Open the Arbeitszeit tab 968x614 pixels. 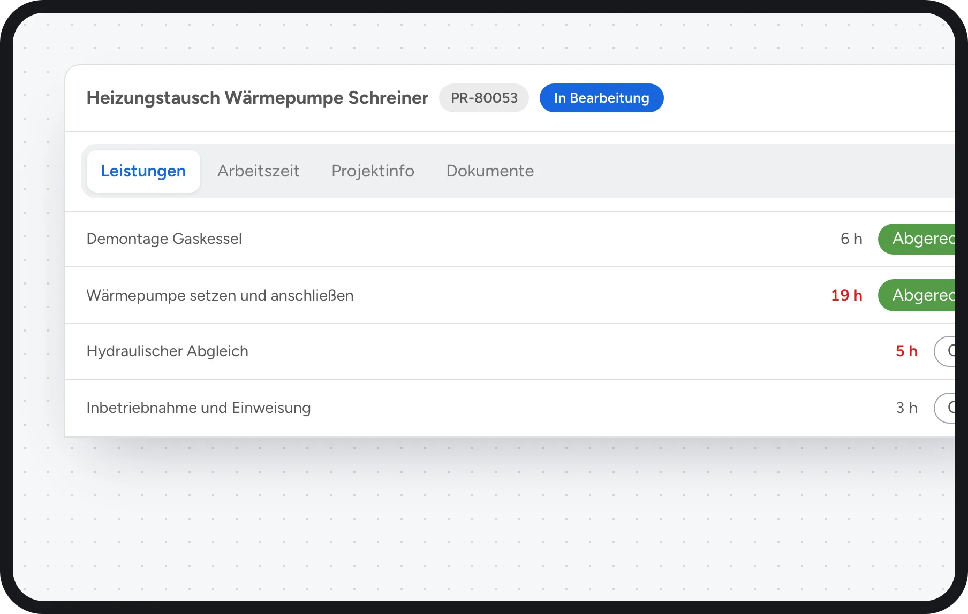click(x=258, y=171)
